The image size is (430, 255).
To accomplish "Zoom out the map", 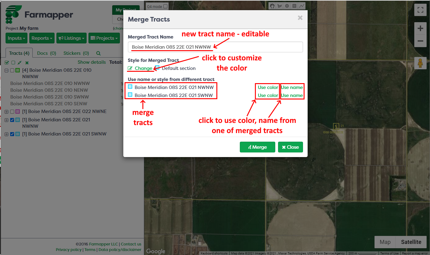I will (420, 41).
